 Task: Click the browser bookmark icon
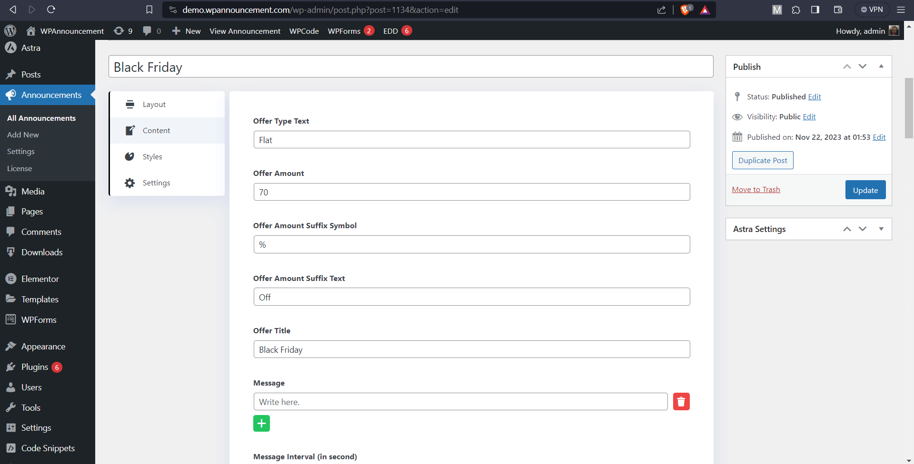(x=149, y=10)
